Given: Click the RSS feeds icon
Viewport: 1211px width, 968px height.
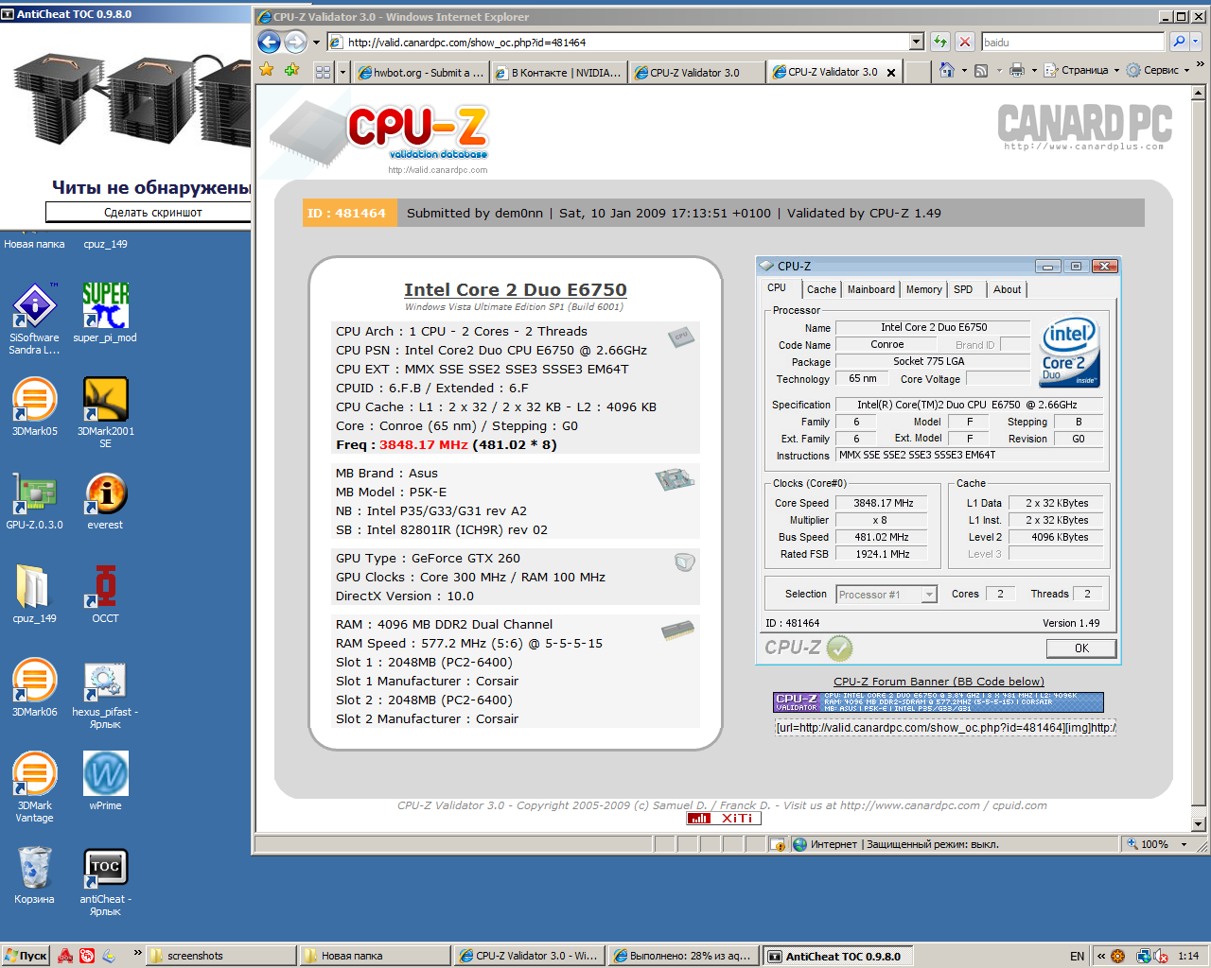Looking at the screenshot, I should (x=981, y=71).
